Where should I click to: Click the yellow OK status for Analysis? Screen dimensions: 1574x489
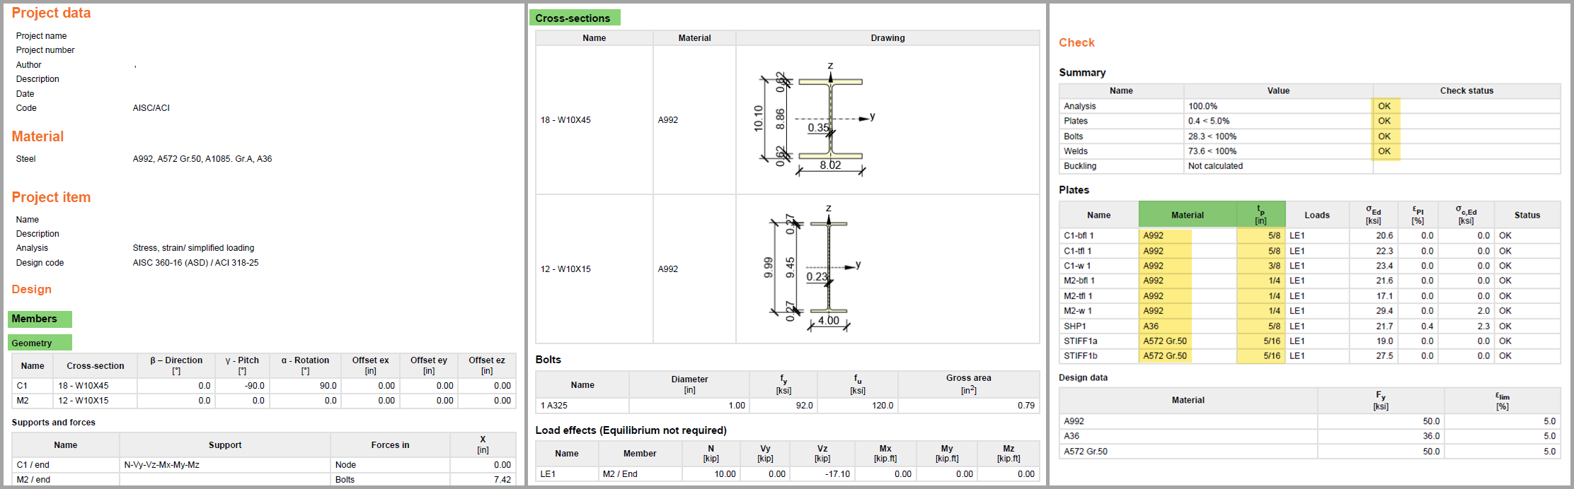tap(1385, 106)
